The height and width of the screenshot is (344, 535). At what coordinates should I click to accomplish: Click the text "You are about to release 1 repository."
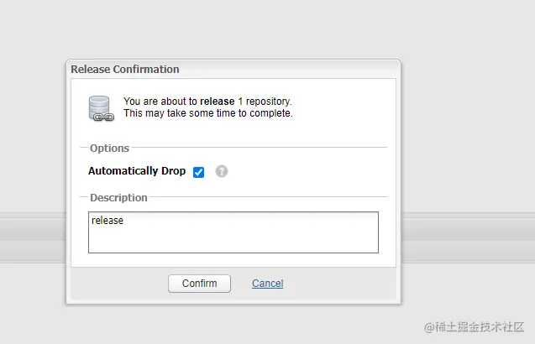pos(207,102)
